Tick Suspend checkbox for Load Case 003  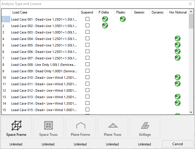[87, 32]
